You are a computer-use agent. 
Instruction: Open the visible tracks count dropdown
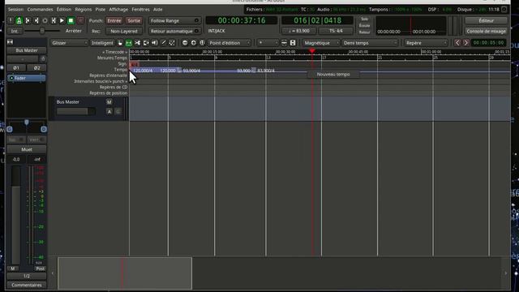268,43
